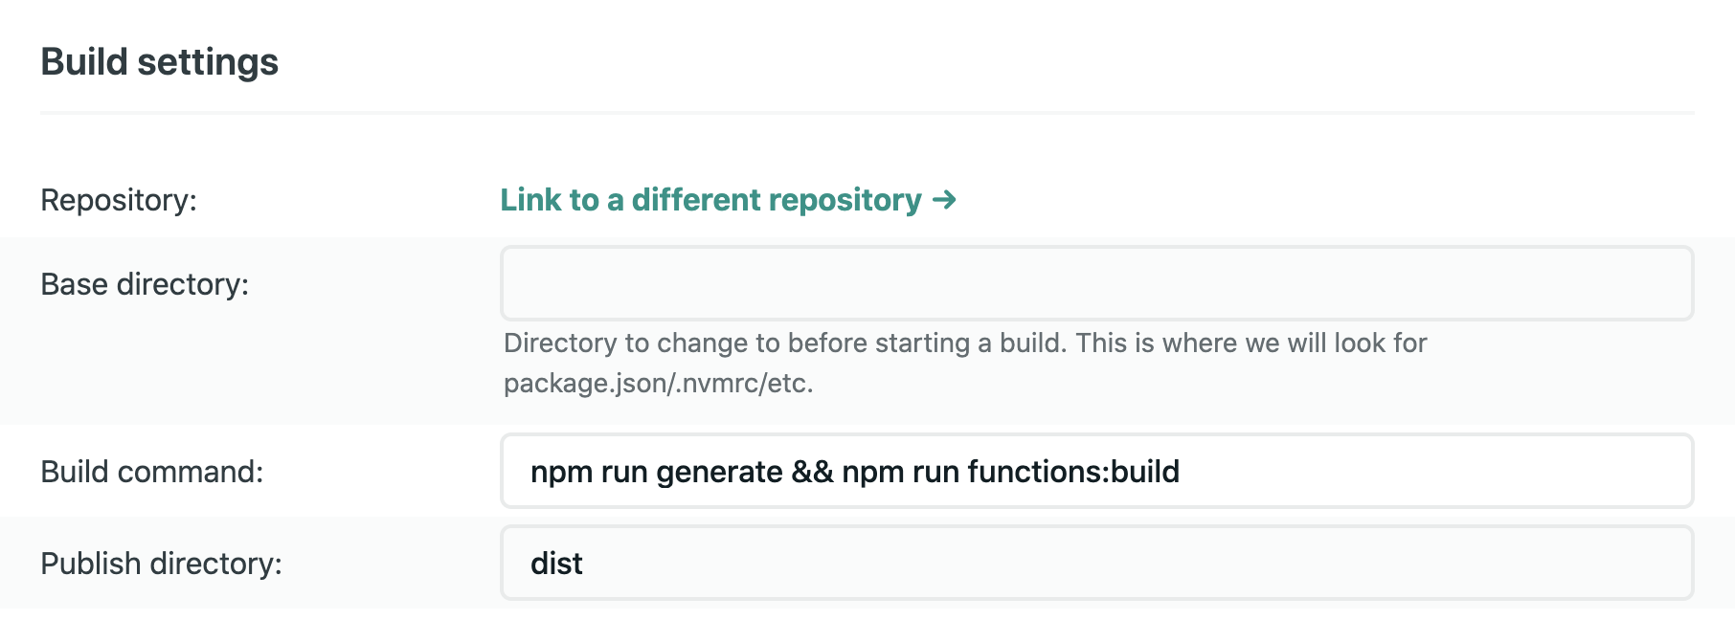Open the 'Link to a different repository' link
This screenshot has height=620, width=1735.
coord(710,200)
